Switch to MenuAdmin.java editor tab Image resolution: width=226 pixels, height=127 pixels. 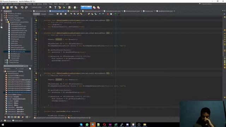point(41,11)
